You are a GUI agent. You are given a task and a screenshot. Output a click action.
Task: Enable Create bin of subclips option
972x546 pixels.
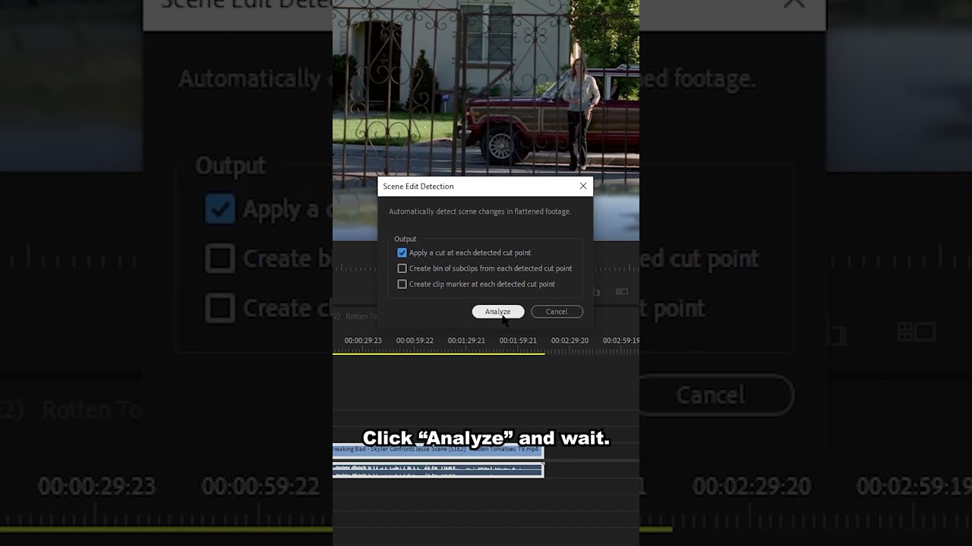coord(402,268)
